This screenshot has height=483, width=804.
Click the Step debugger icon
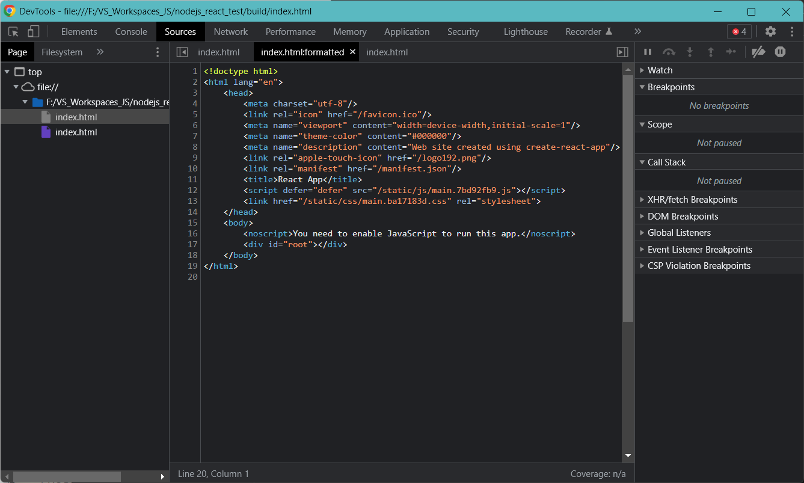coord(731,52)
